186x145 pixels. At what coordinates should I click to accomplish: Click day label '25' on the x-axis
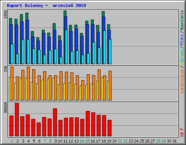142,141
